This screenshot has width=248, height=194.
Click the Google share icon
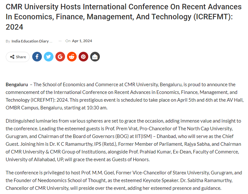(x=60, y=57)
